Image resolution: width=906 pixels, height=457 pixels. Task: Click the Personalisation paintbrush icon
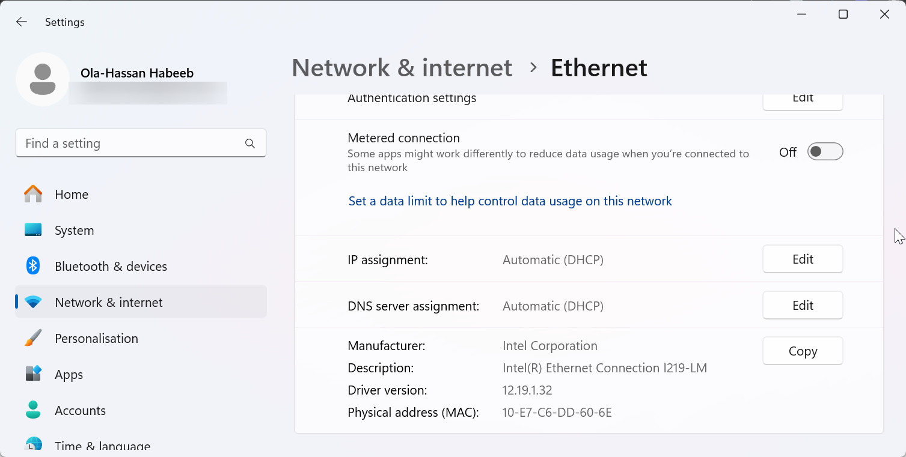coord(33,338)
